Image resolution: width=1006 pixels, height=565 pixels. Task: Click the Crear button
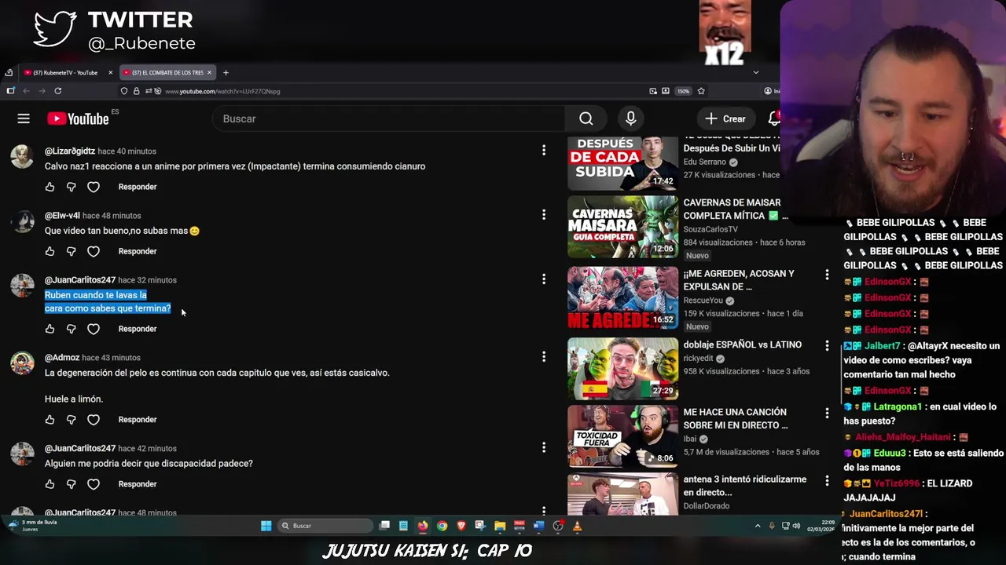click(x=725, y=118)
